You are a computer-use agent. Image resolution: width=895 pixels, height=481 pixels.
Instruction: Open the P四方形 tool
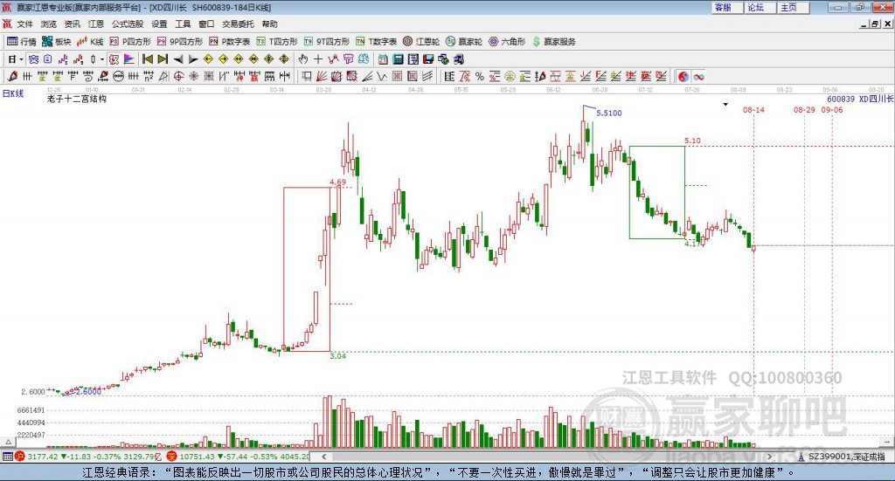(x=130, y=42)
